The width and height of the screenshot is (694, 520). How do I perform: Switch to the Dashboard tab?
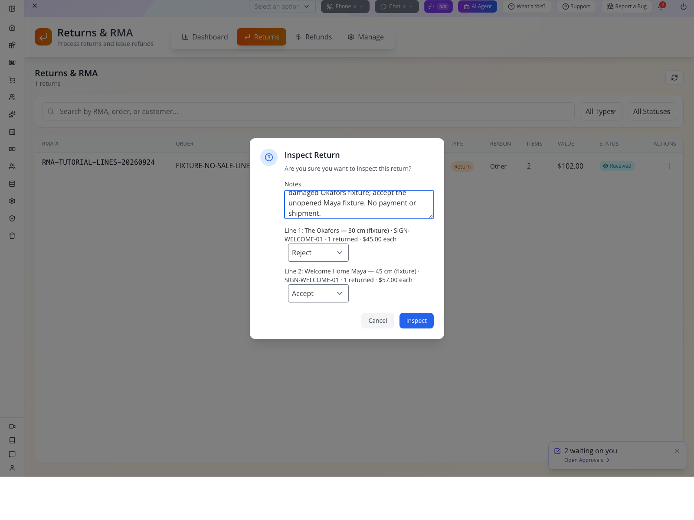205,37
